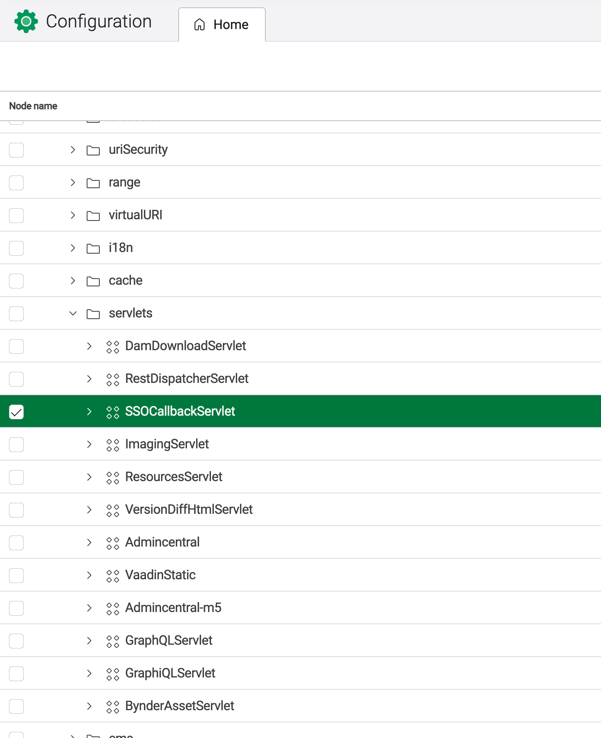Select the VersionDiffHtmlServlet row label
Image resolution: width=601 pixels, height=738 pixels.
189,510
